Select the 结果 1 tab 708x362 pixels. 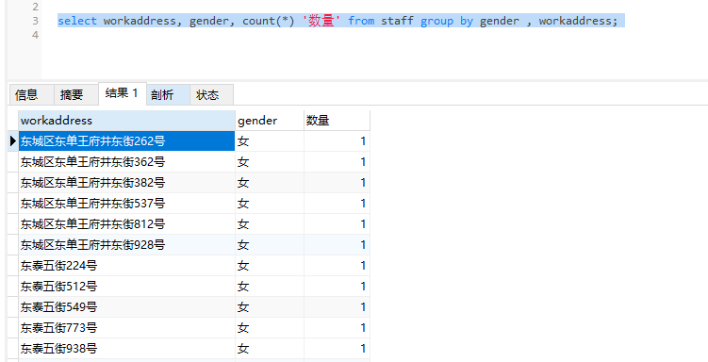[122, 93]
